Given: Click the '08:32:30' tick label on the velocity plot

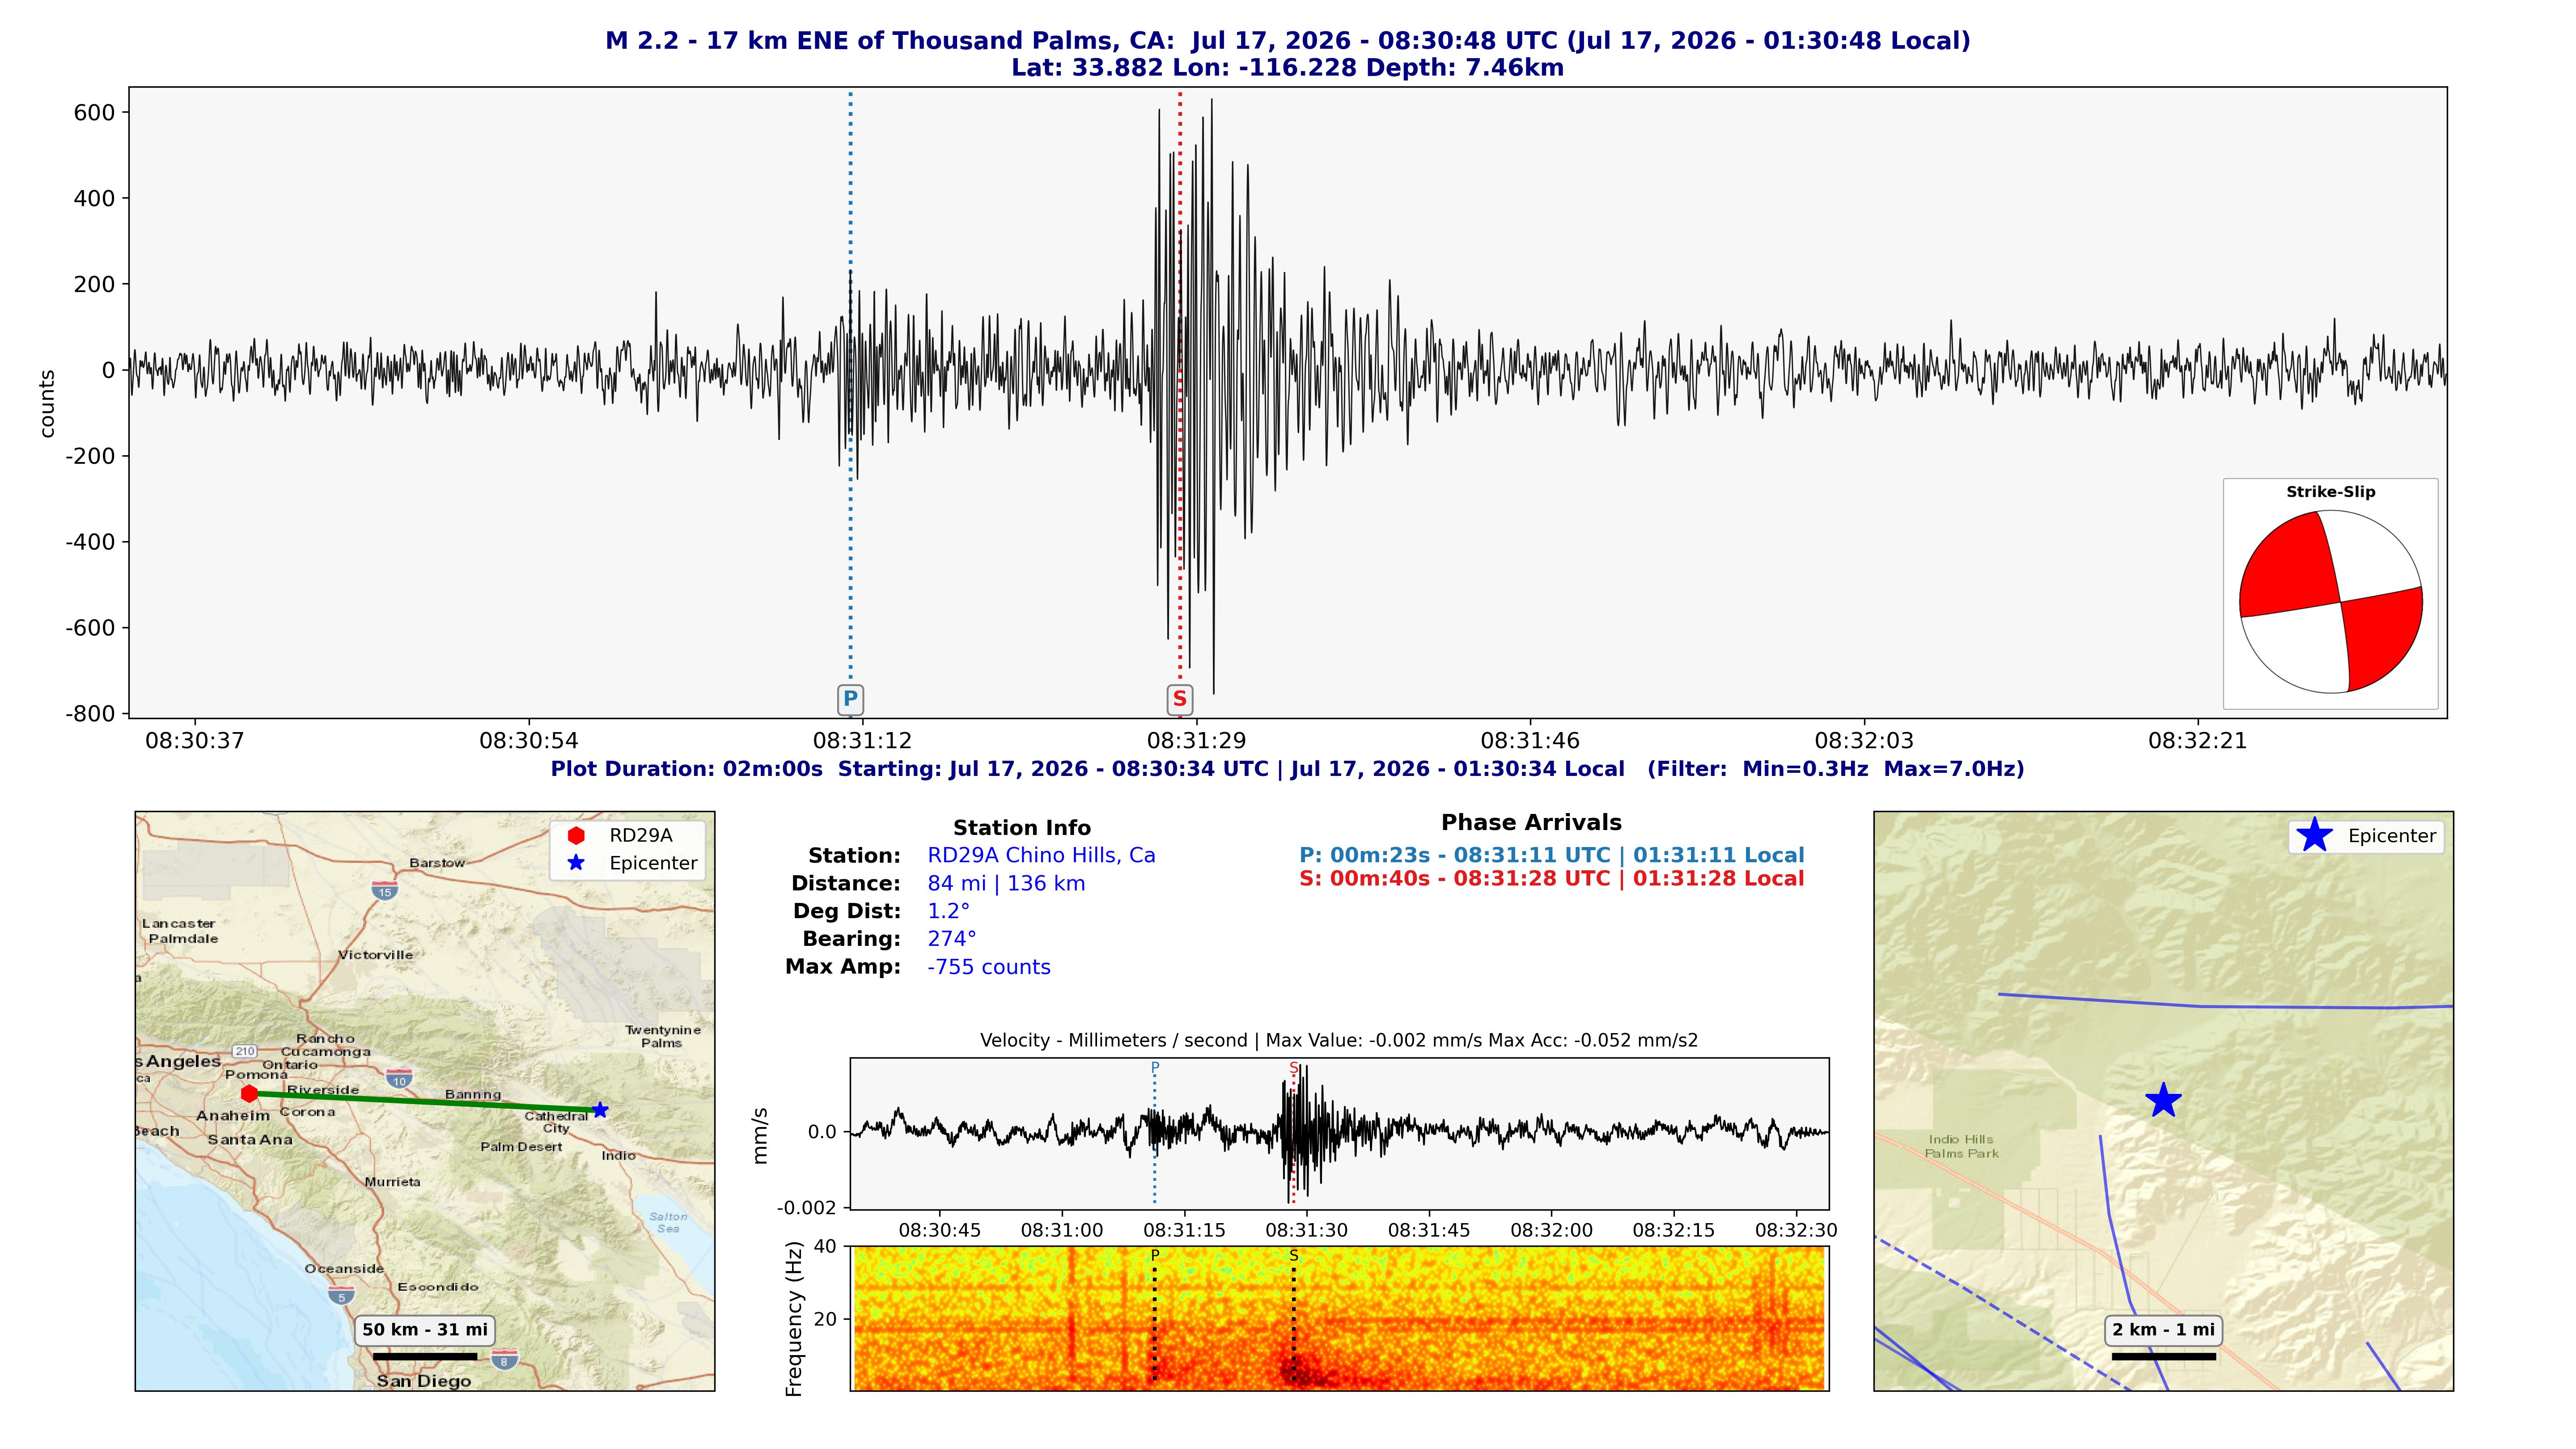Looking at the screenshot, I should (1796, 1231).
